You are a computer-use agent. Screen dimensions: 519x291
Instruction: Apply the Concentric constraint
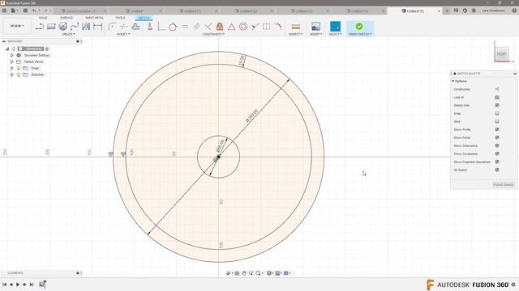click(243, 27)
